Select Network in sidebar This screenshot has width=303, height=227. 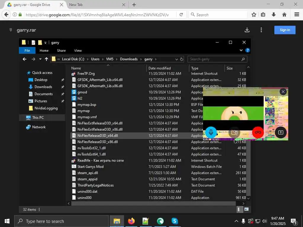click(39, 127)
